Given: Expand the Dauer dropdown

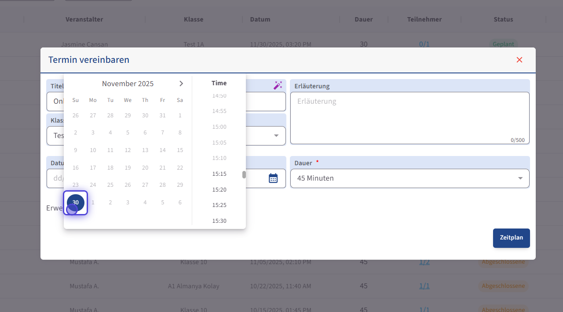Looking at the screenshot, I should 520,178.
